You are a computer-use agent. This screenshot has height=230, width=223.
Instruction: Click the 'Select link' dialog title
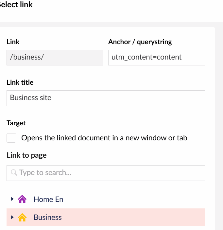coord(17,5)
